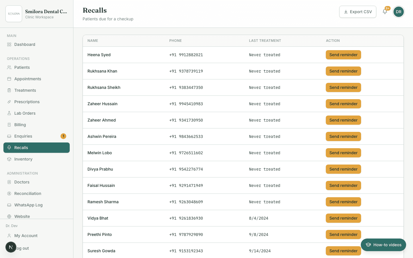Click the Name column header
413x258 pixels.
coord(93,41)
